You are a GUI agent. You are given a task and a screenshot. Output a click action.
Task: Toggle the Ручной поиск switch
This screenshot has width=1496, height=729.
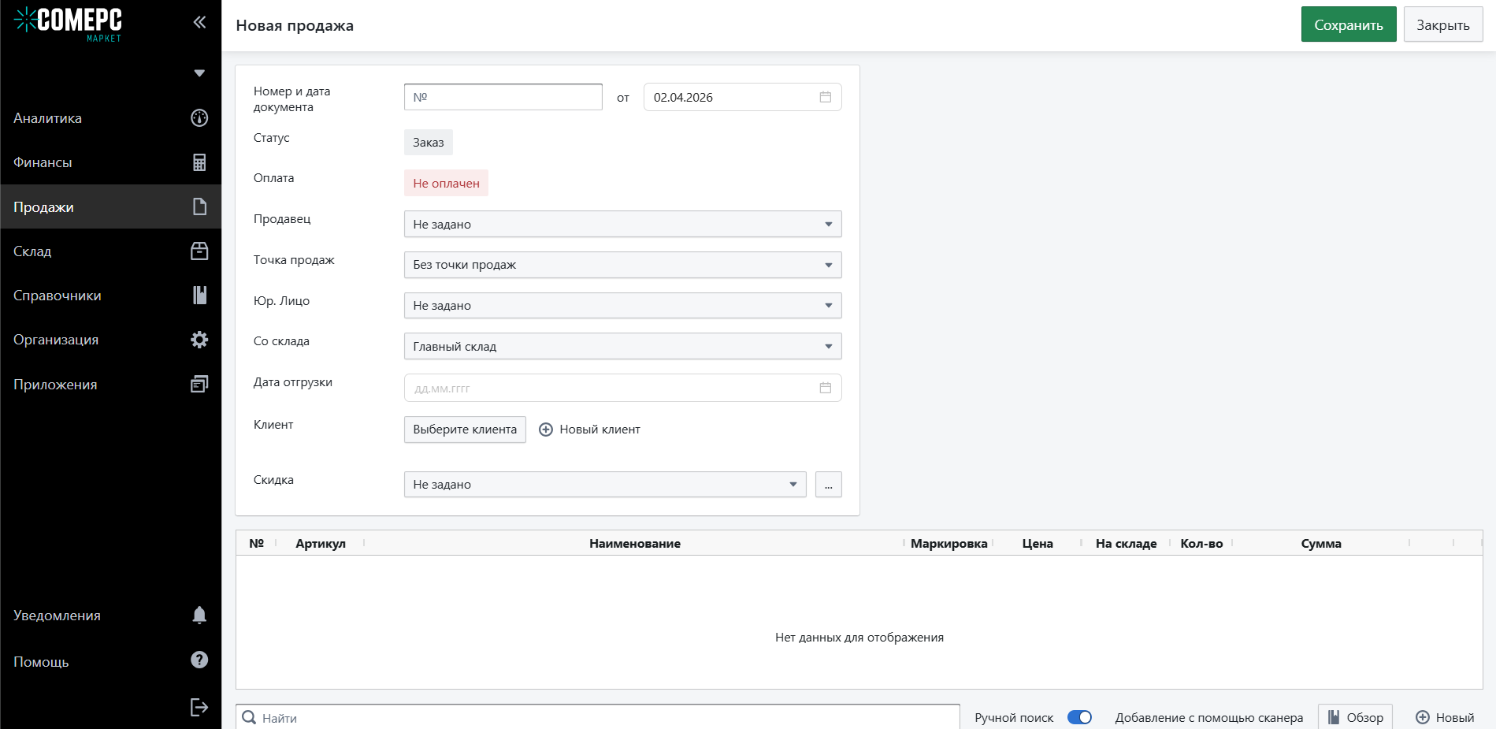click(x=1079, y=717)
